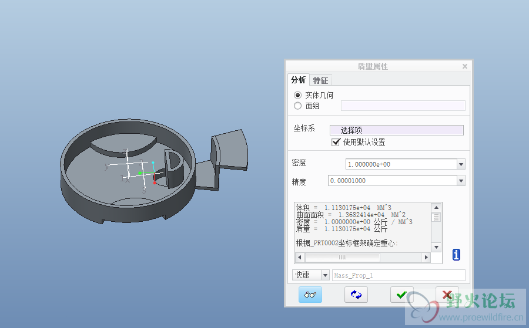Click the 体积 = 1.1130175e+04 result line
The image size is (529, 328).
click(x=343, y=208)
